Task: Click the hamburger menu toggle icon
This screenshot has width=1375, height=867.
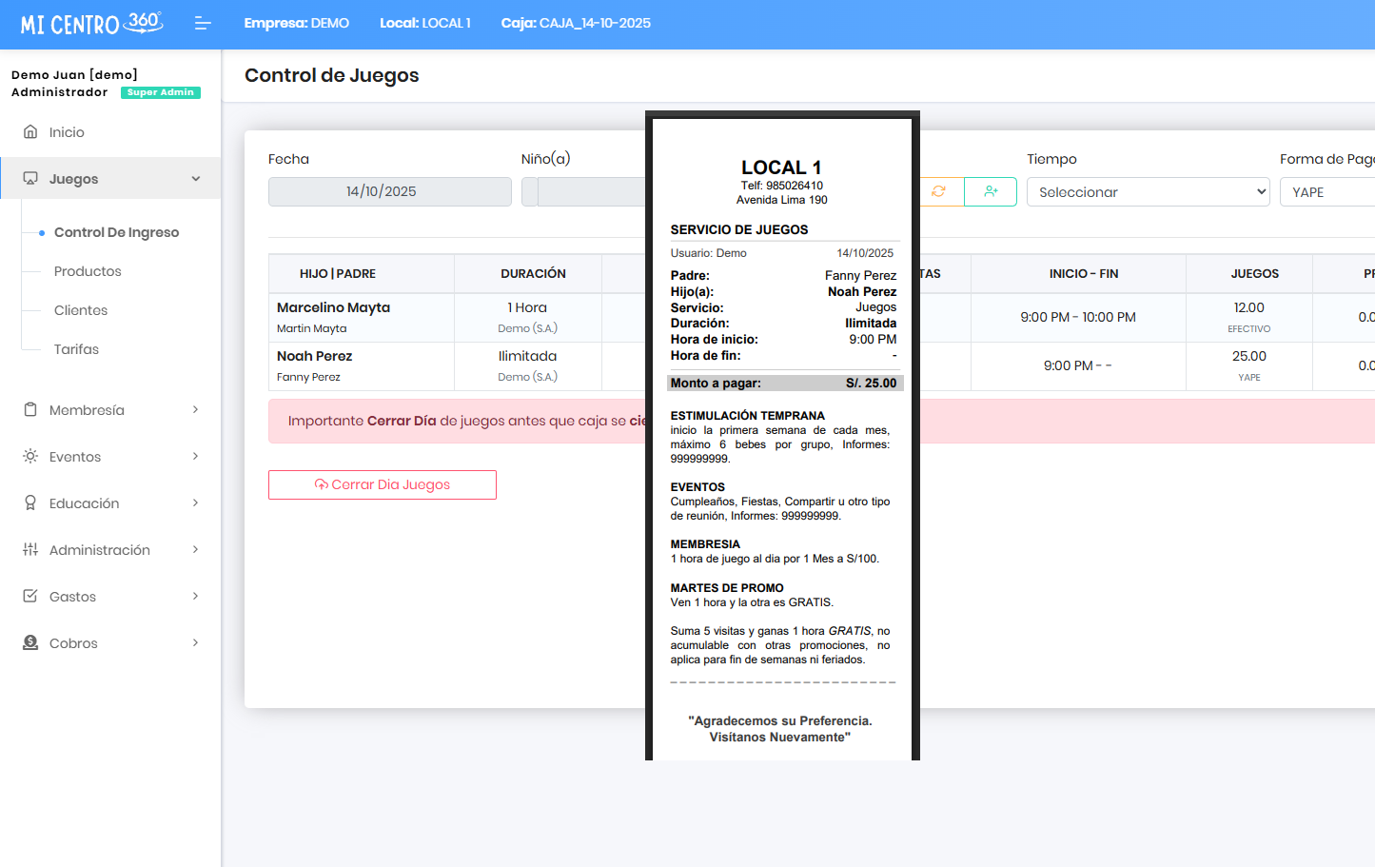Action: [202, 23]
